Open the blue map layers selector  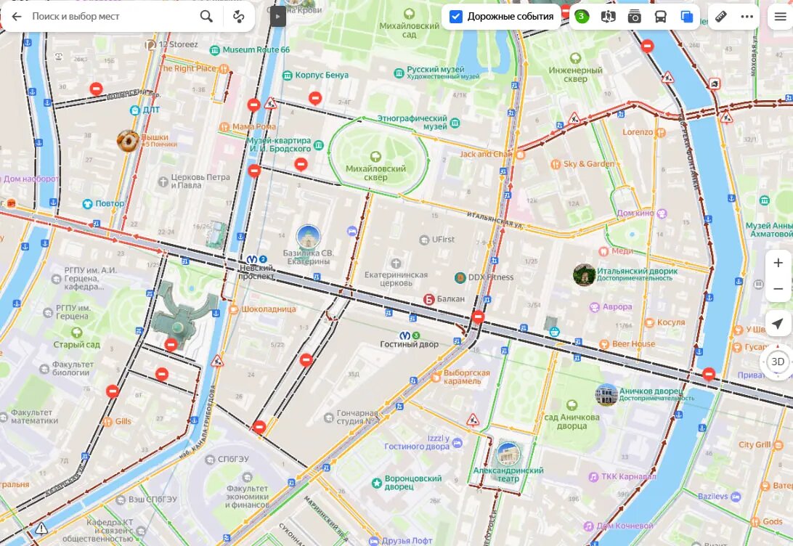pos(687,17)
